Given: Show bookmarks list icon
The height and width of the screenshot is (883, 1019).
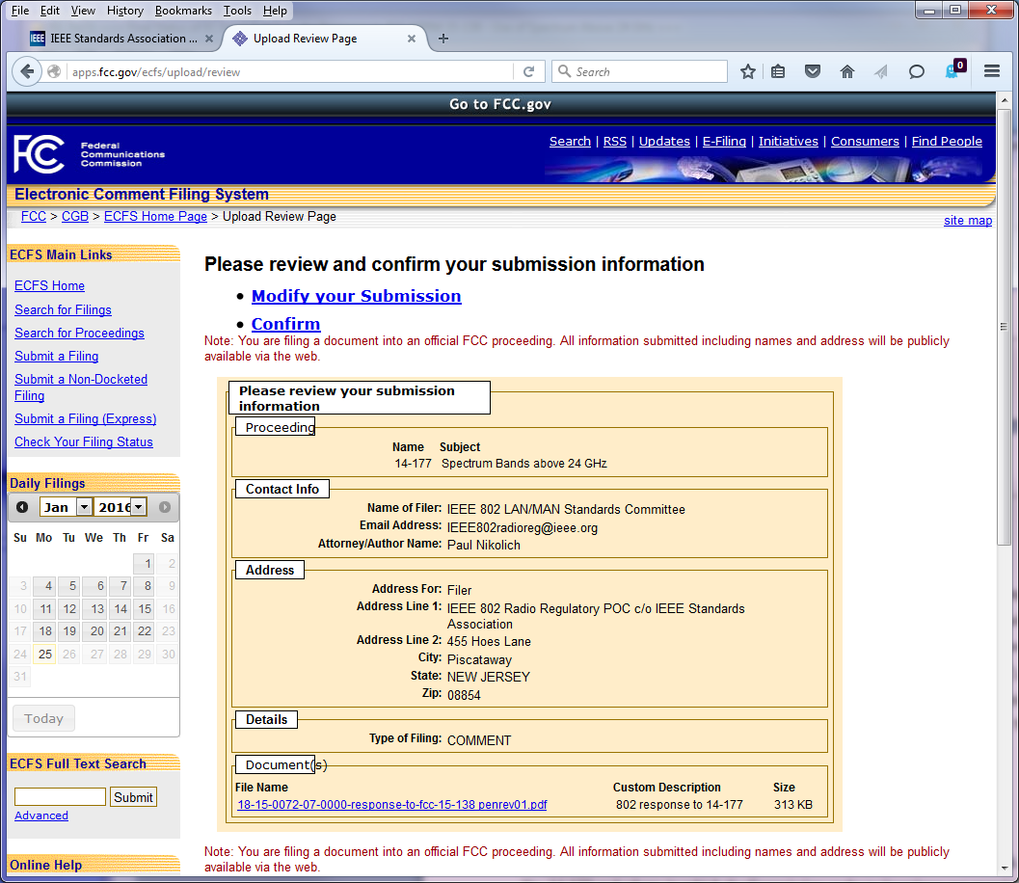Looking at the screenshot, I should coord(778,71).
